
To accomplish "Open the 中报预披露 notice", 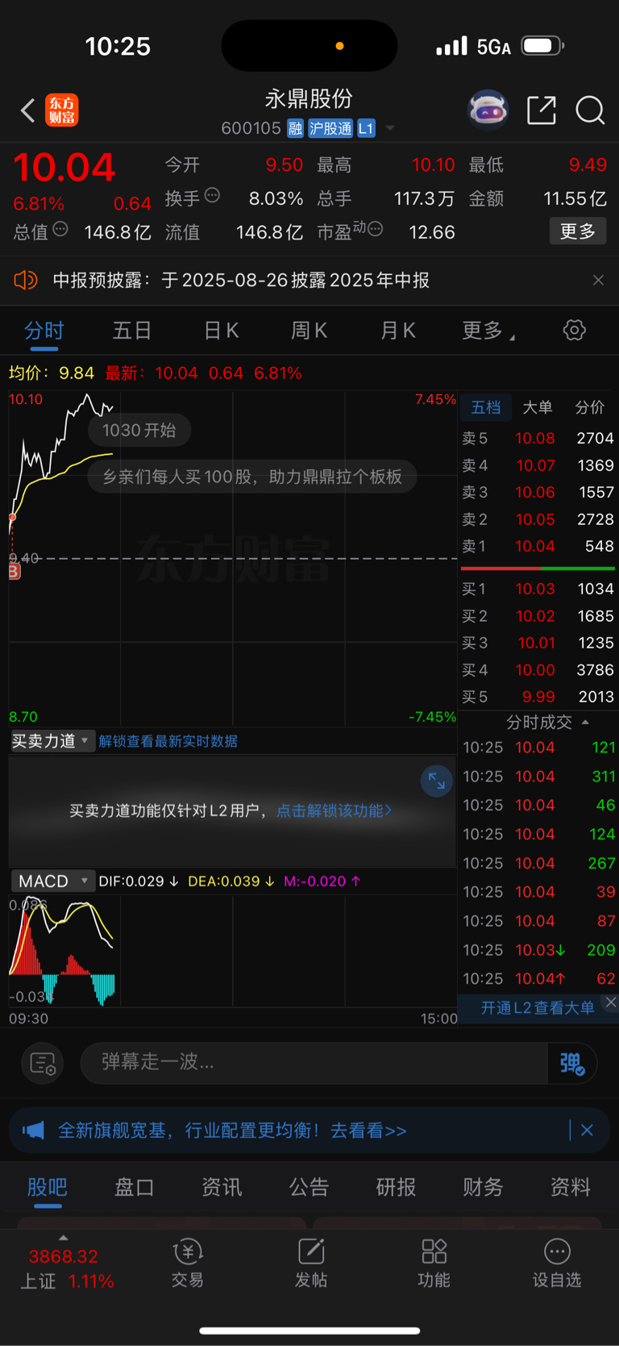I will pyautogui.click(x=241, y=280).
